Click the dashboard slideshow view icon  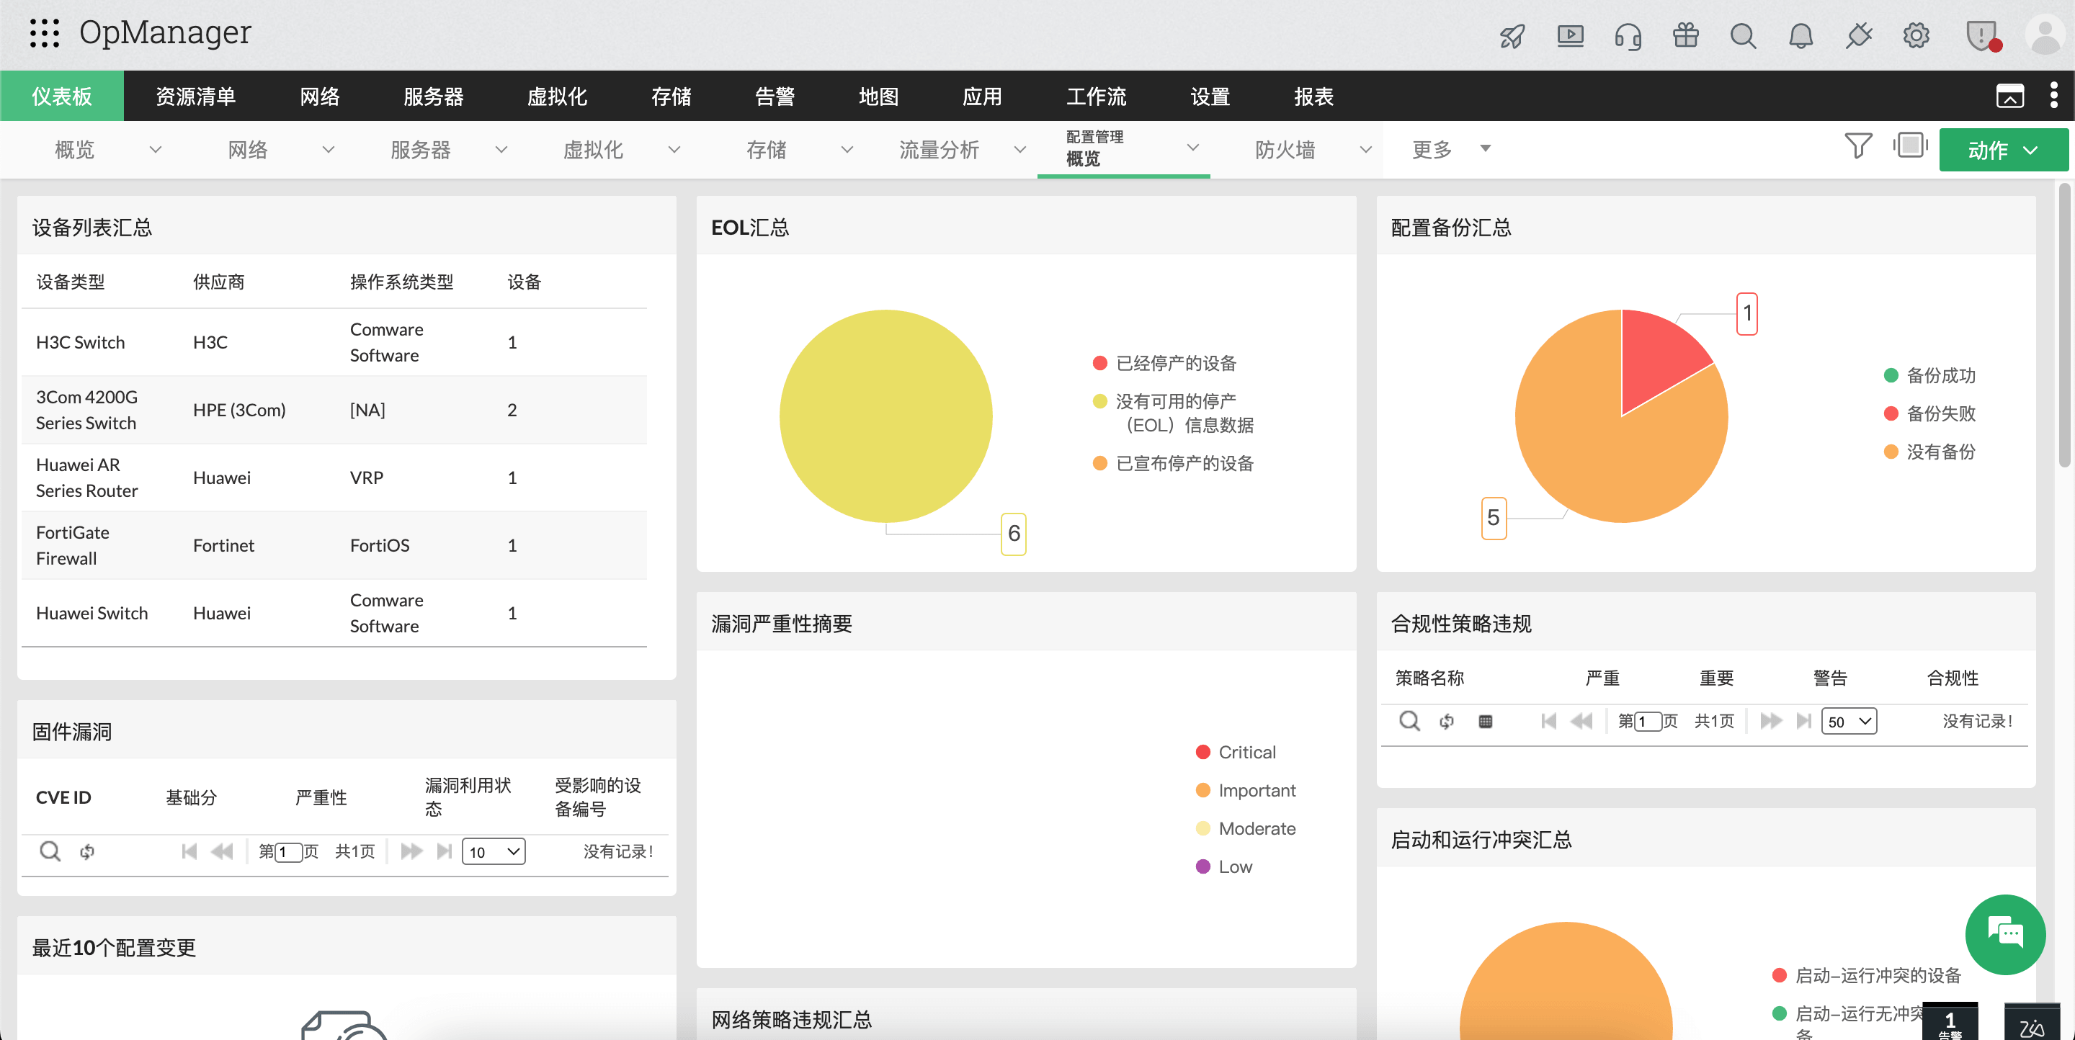pyautogui.click(x=1911, y=145)
